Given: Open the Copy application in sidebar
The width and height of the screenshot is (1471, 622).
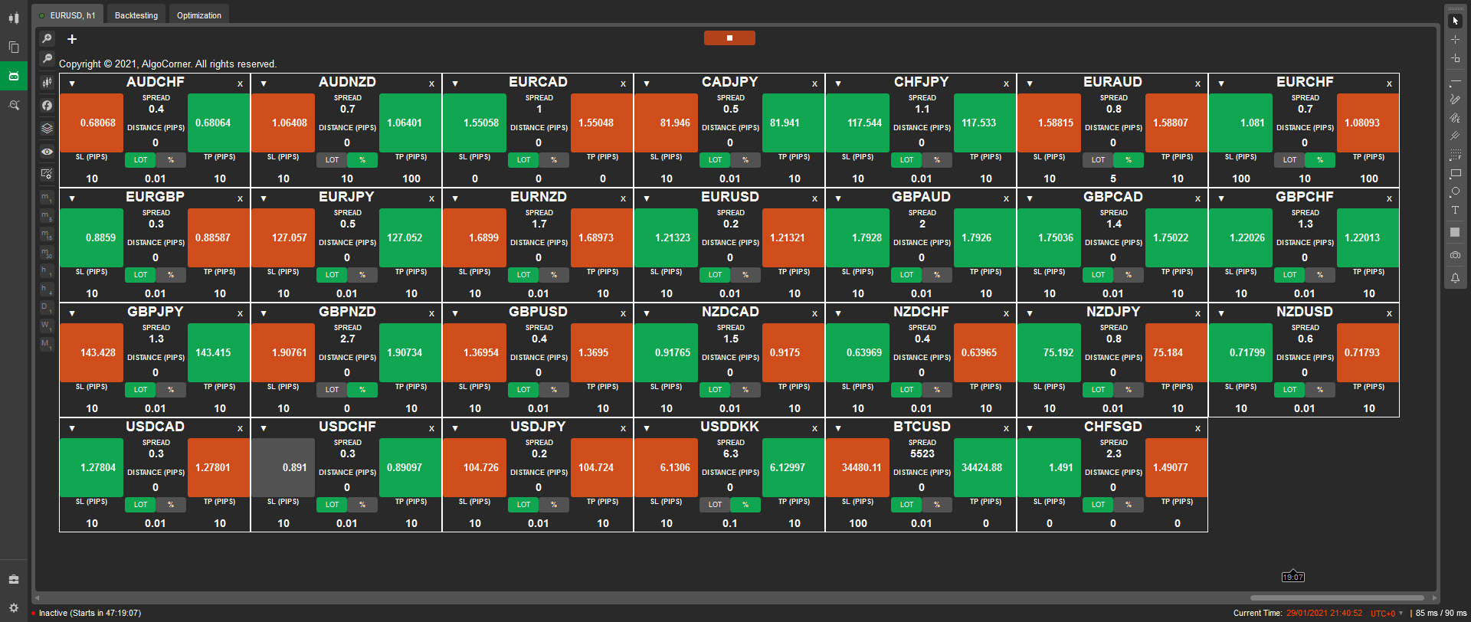Looking at the screenshot, I should tap(13, 47).
